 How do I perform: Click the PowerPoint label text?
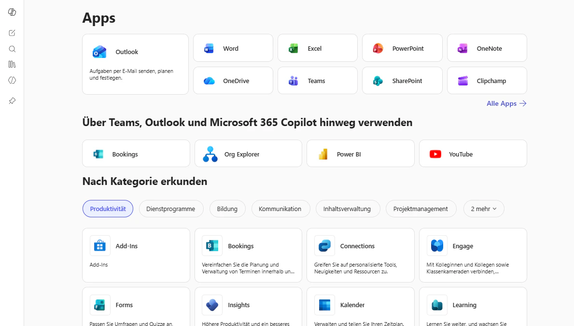(x=408, y=49)
